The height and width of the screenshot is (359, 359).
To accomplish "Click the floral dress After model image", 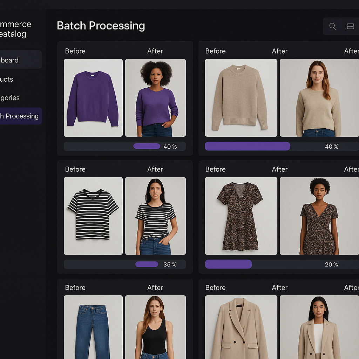I will [x=319, y=216].
